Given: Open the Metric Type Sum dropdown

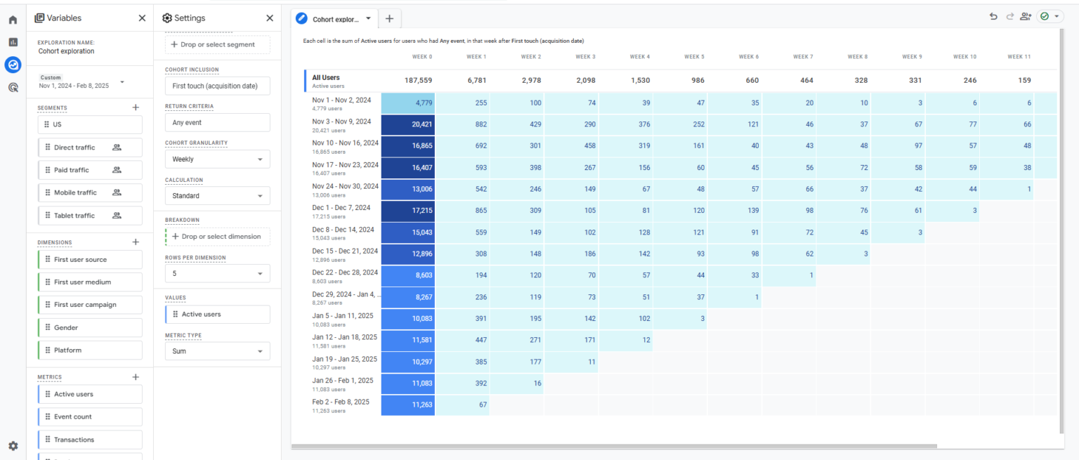Looking at the screenshot, I should click(217, 351).
